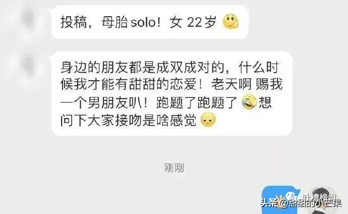348x214 pixels.
Task: Tap the 吐槽榜姐 watermark text
Action: (320, 197)
